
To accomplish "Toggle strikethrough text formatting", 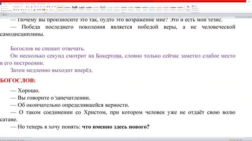I will click(x=21, y=10).
